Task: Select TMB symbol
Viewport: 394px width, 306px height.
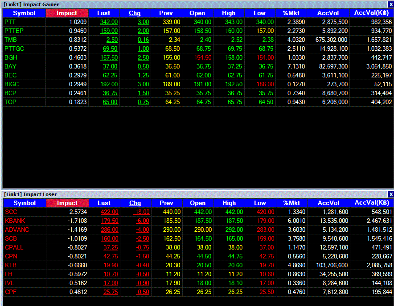Action: 11,40
